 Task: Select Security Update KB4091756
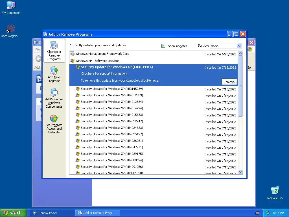(154, 167)
